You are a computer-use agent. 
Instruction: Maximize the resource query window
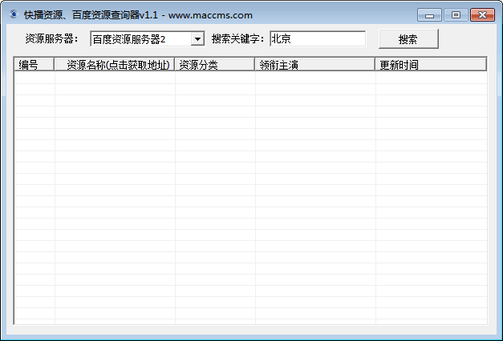click(x=456, y=14)
